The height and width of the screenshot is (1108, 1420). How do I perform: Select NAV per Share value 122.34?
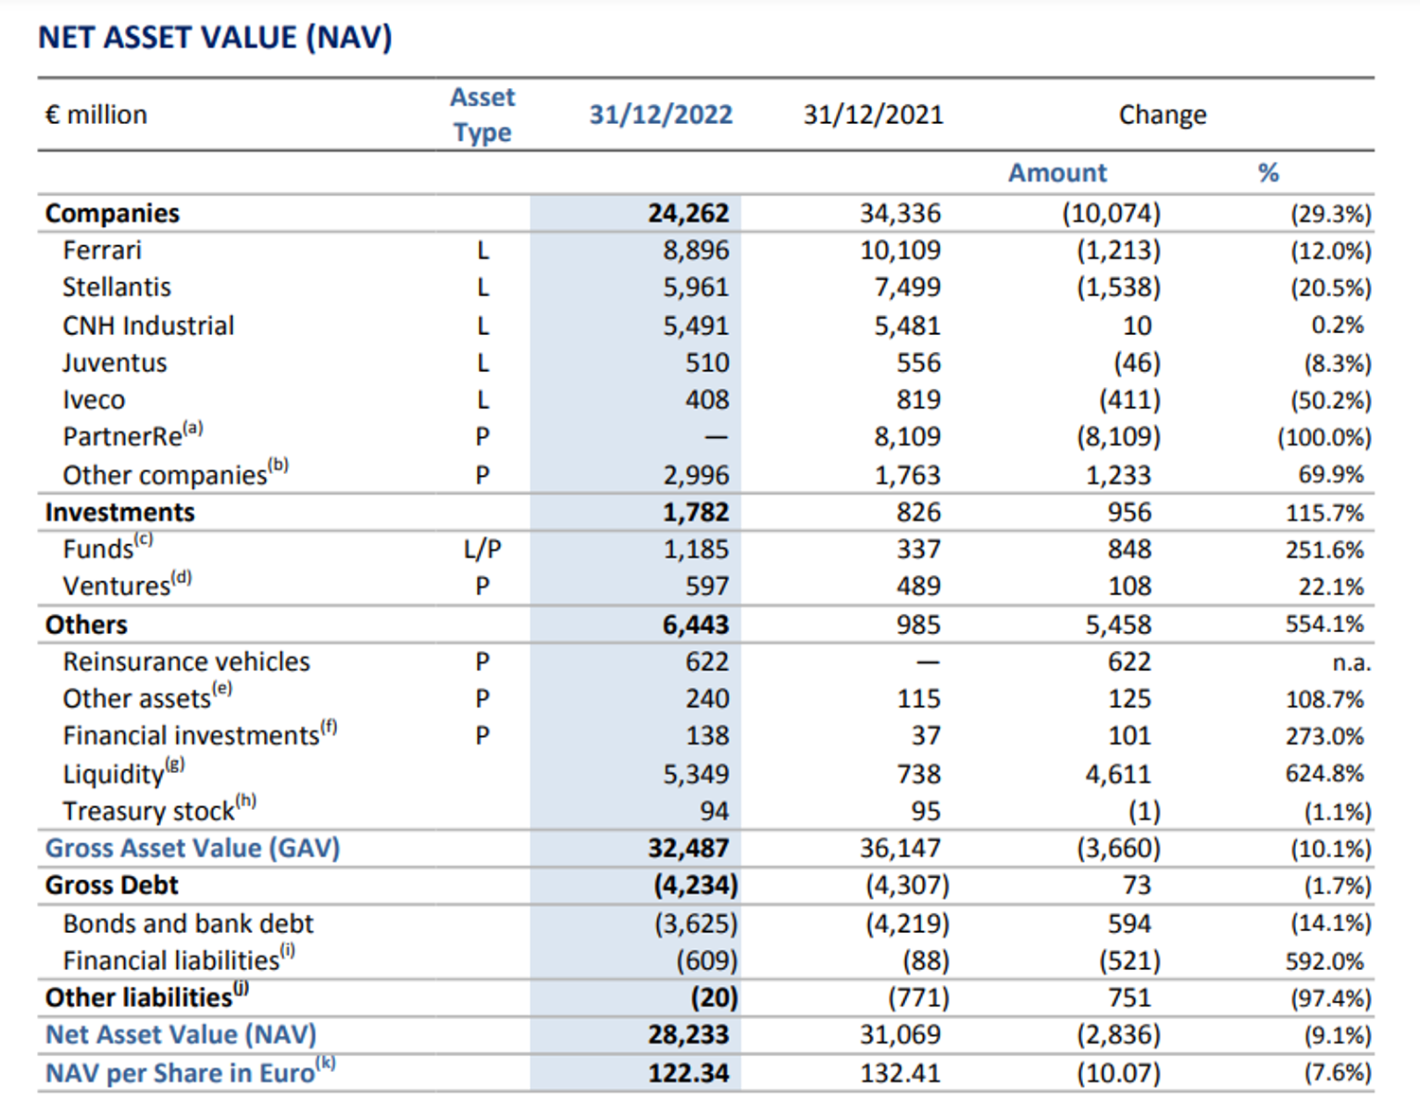pos(688,1073)
